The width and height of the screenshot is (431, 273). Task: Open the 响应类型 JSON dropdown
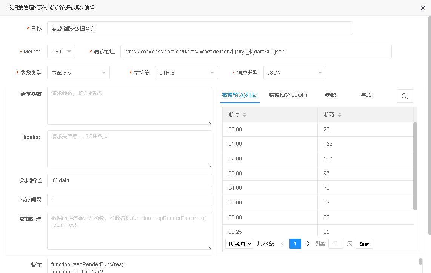point(294,73)
